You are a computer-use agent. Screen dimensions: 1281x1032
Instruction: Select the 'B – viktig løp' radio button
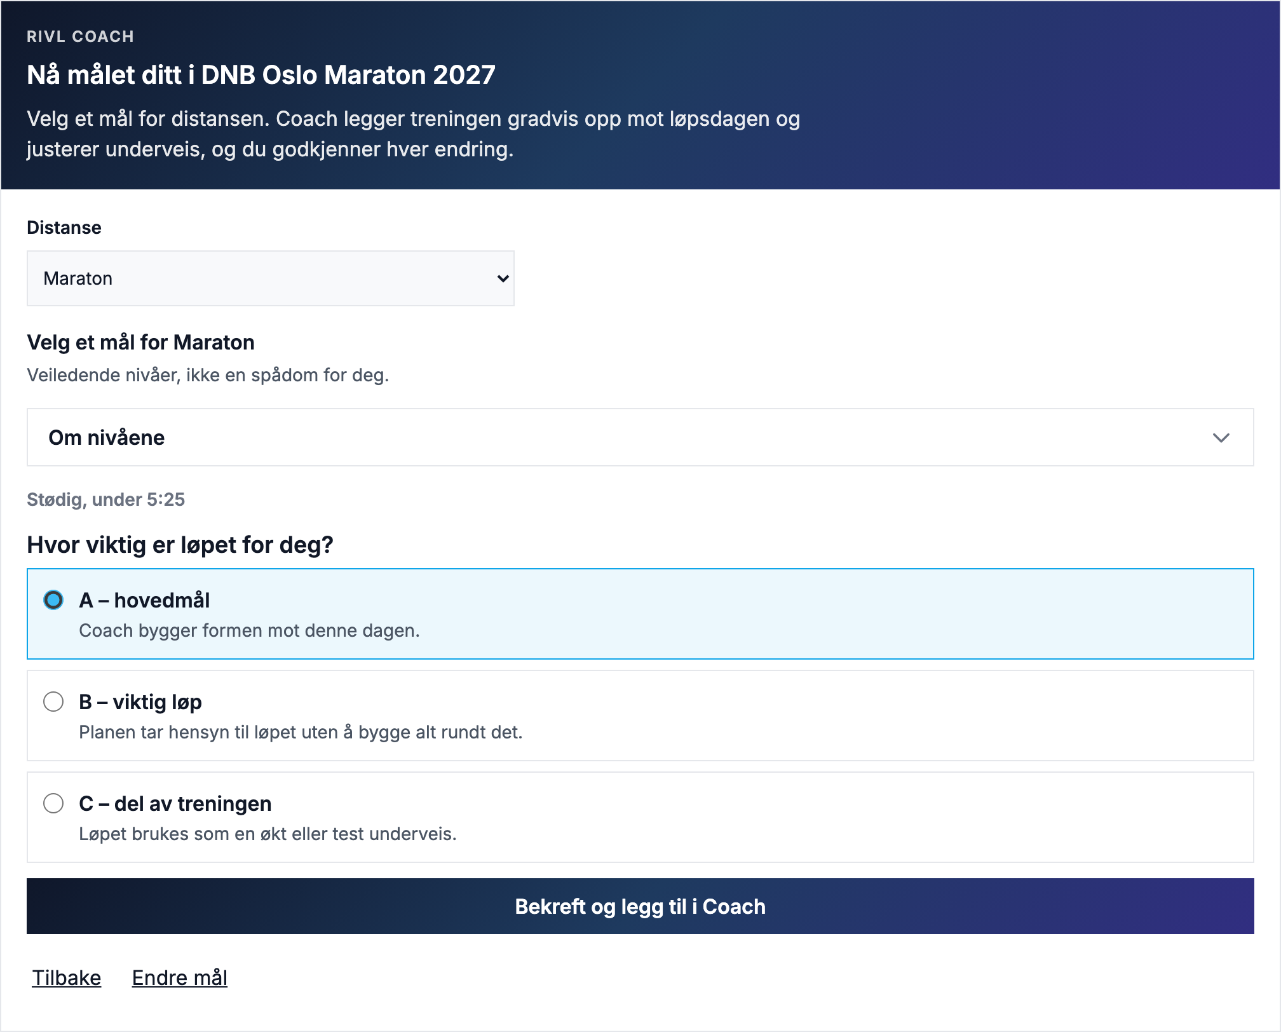click(x=53, y=702)
